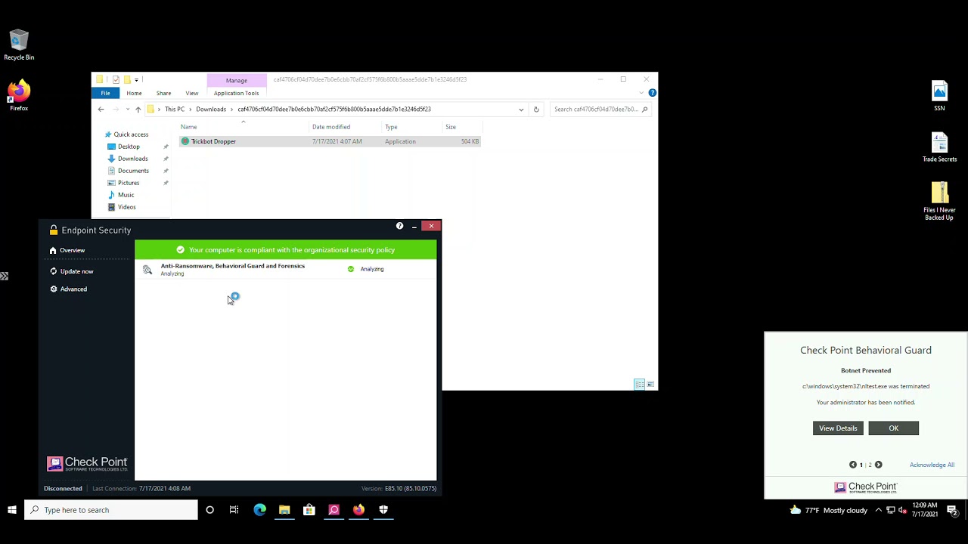Go to previous alert with left arrow

tap(853, 465)
